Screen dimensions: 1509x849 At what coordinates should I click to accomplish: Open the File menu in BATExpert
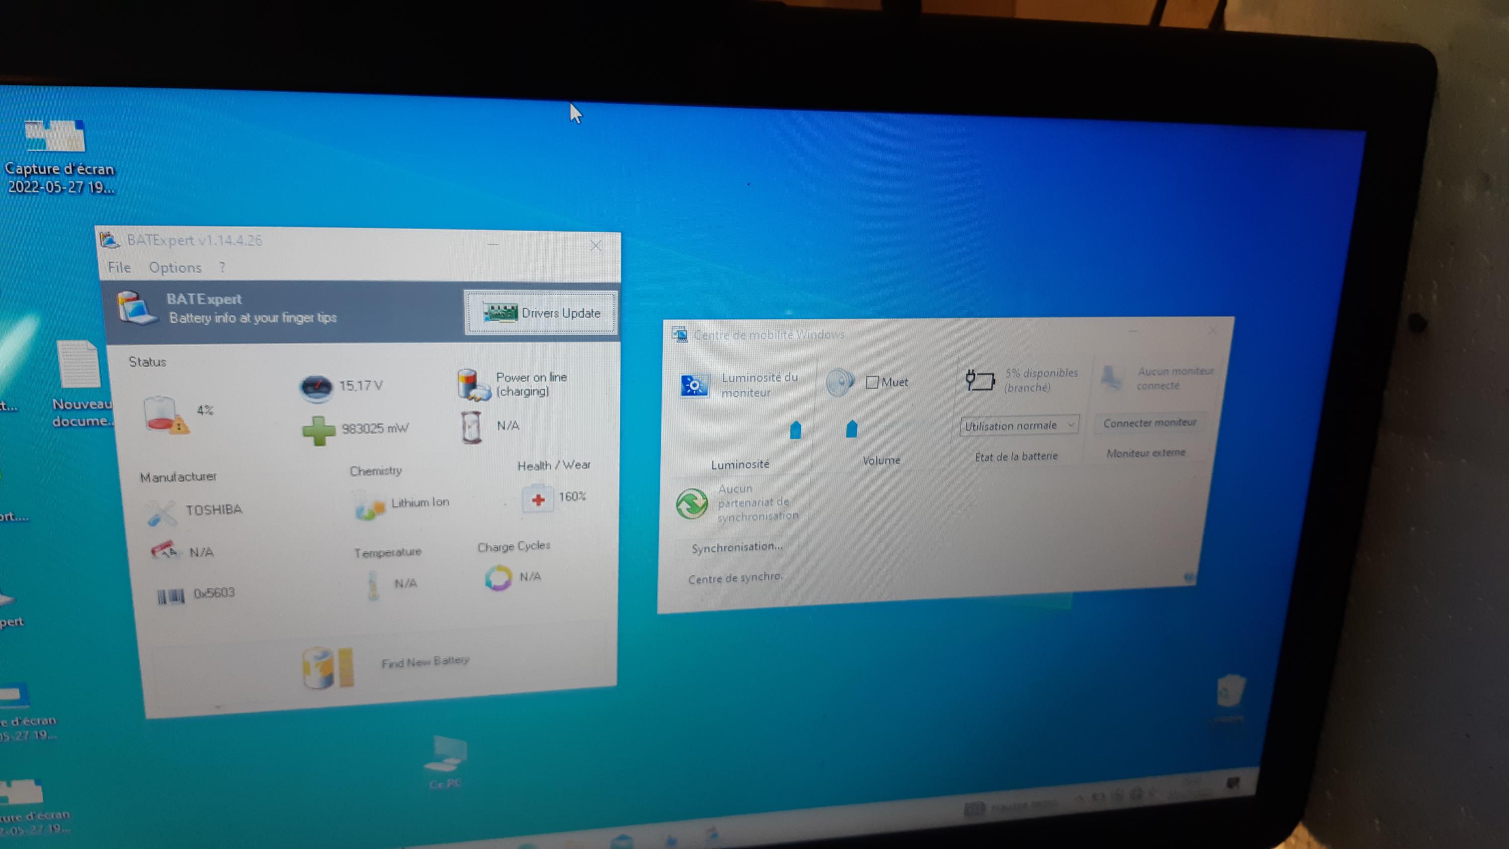119,267
